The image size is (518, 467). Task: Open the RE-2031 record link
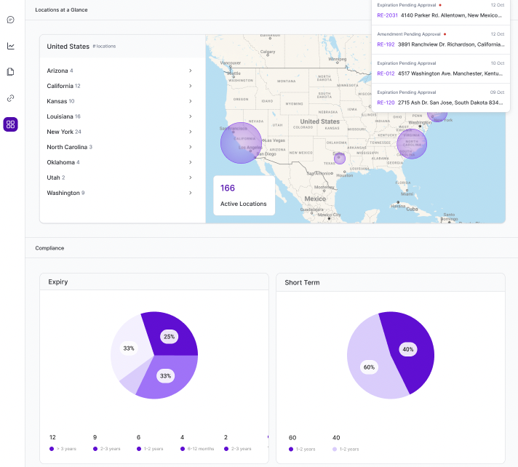tap(387, 15)
